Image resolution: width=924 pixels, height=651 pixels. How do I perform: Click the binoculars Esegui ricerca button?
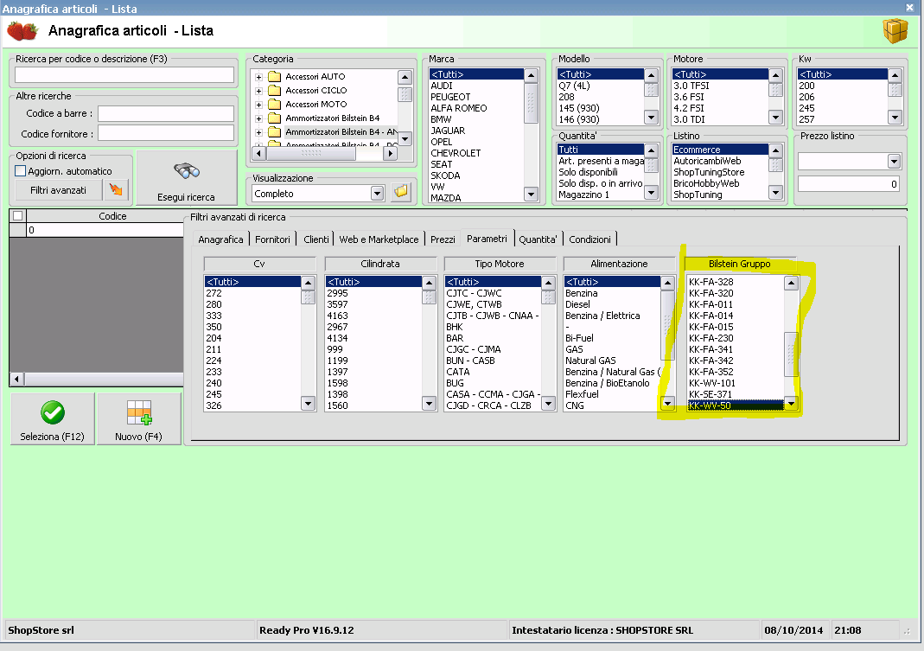click(186, 178)
